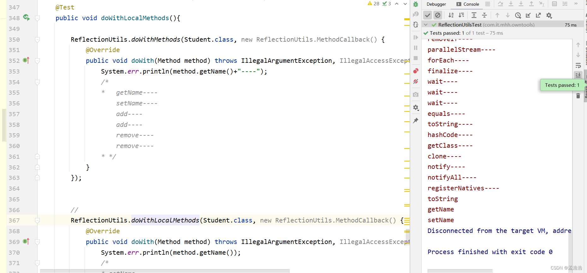This screenshot has height=273, width=587.
Task: Click the 28 warnings indicator
Action: pyautogui.click(x=373, y=4)
